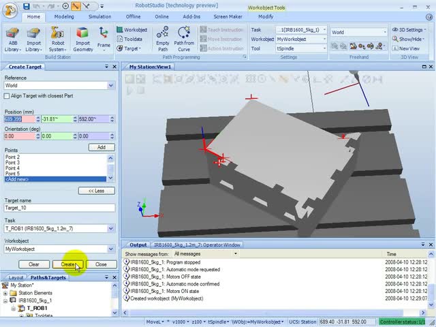This screenshot has width=436, height=327.
Task: Open the Frame tool menu
Action: (104, 40)
